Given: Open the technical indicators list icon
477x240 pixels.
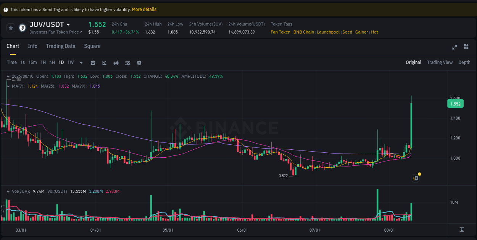Looking at the screenshot, I should (127, 62).
